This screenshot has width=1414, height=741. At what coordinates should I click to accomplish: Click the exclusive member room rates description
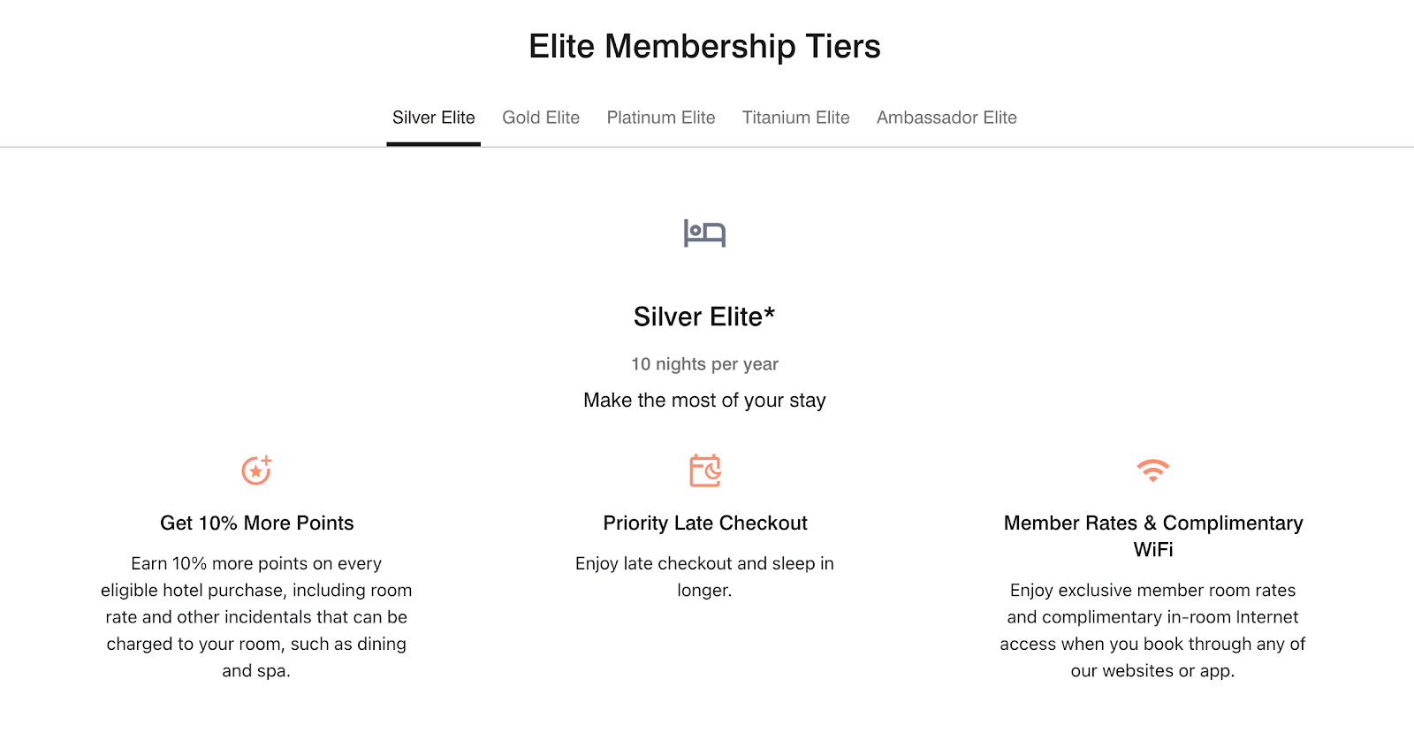(1153, 630)
